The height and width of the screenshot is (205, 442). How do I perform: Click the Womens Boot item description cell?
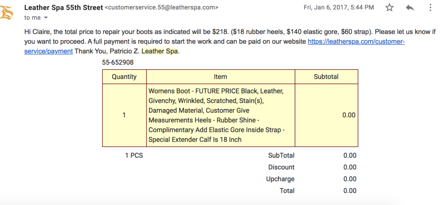(221, 115)
